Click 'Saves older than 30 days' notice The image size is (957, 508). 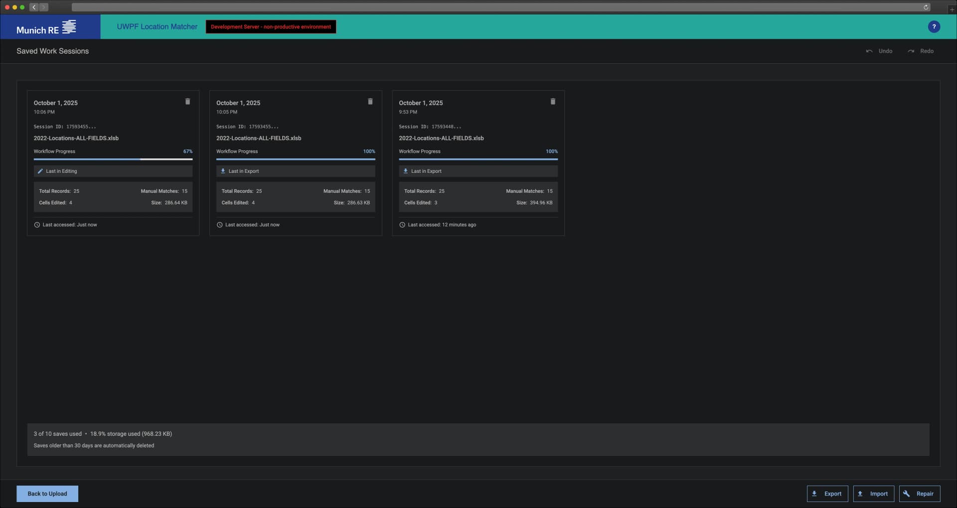click(94, 446)
